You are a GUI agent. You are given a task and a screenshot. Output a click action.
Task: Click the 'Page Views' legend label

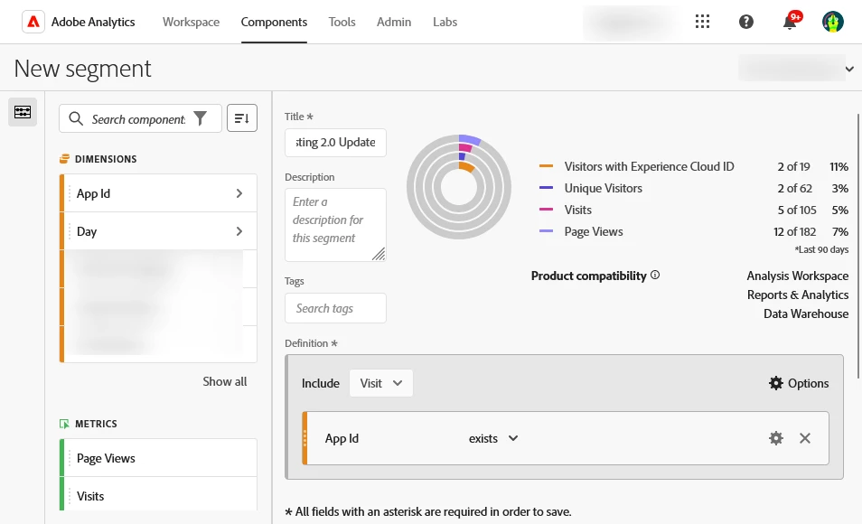point(593,231)
